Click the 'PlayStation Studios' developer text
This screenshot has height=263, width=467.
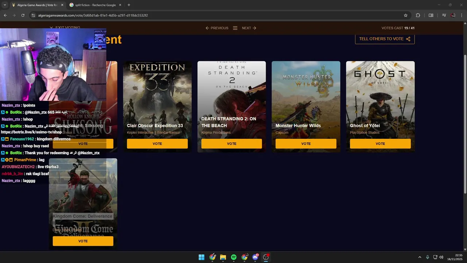pyautogui.click(x=364, y=133)
